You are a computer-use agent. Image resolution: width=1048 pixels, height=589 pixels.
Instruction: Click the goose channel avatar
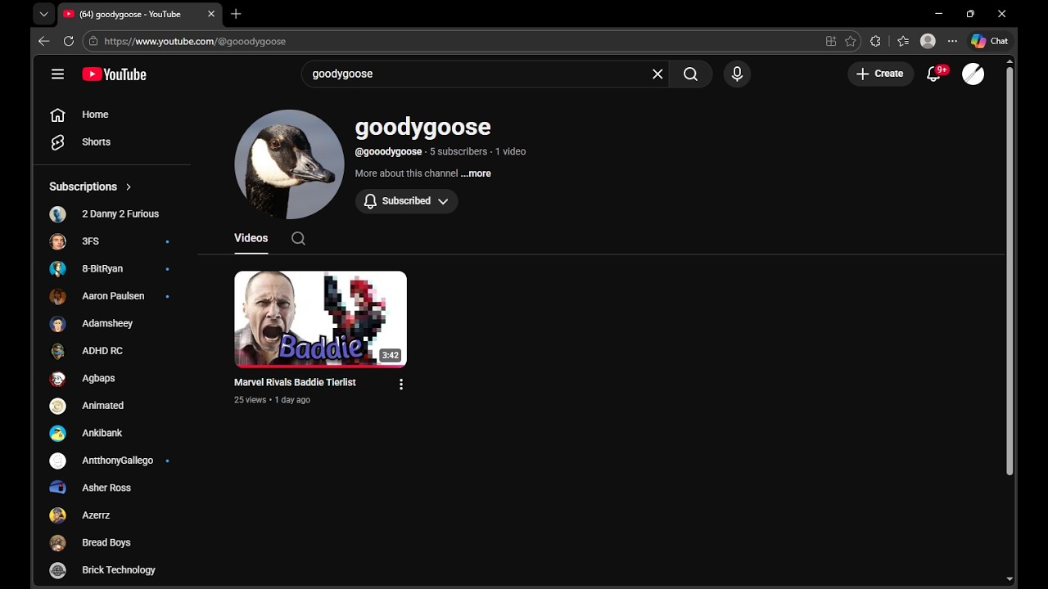pyautogui.click(x=289, y=164)
